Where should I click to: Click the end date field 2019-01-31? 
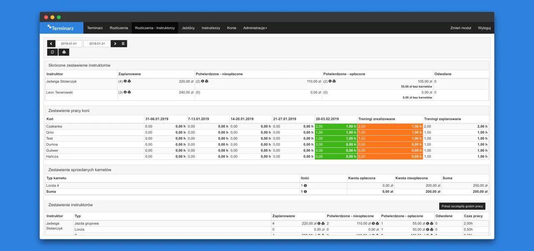(x=97, y=44)
